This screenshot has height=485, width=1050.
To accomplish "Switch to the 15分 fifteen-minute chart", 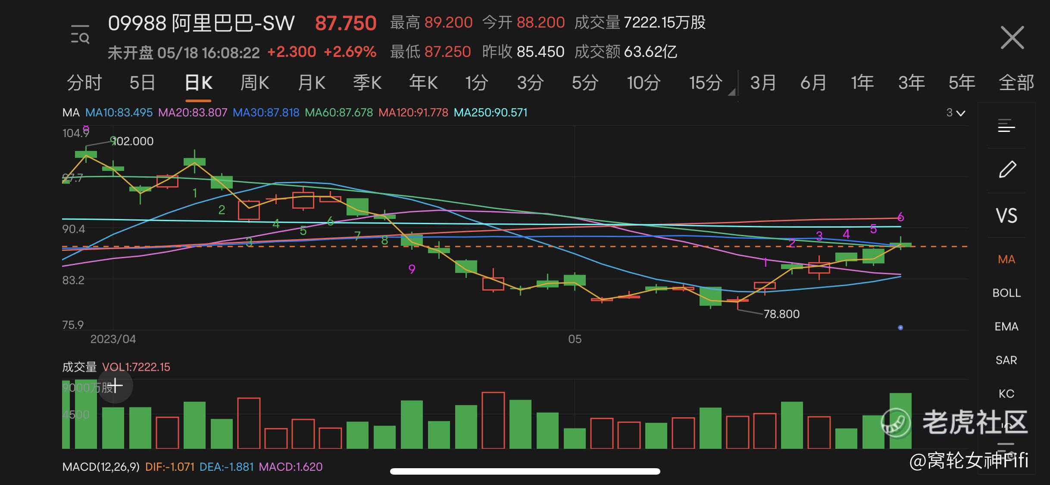I will [706, 82].
